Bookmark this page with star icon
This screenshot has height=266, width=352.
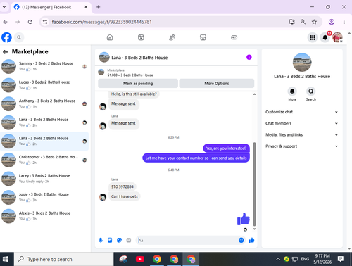click(x=314, y=22)
